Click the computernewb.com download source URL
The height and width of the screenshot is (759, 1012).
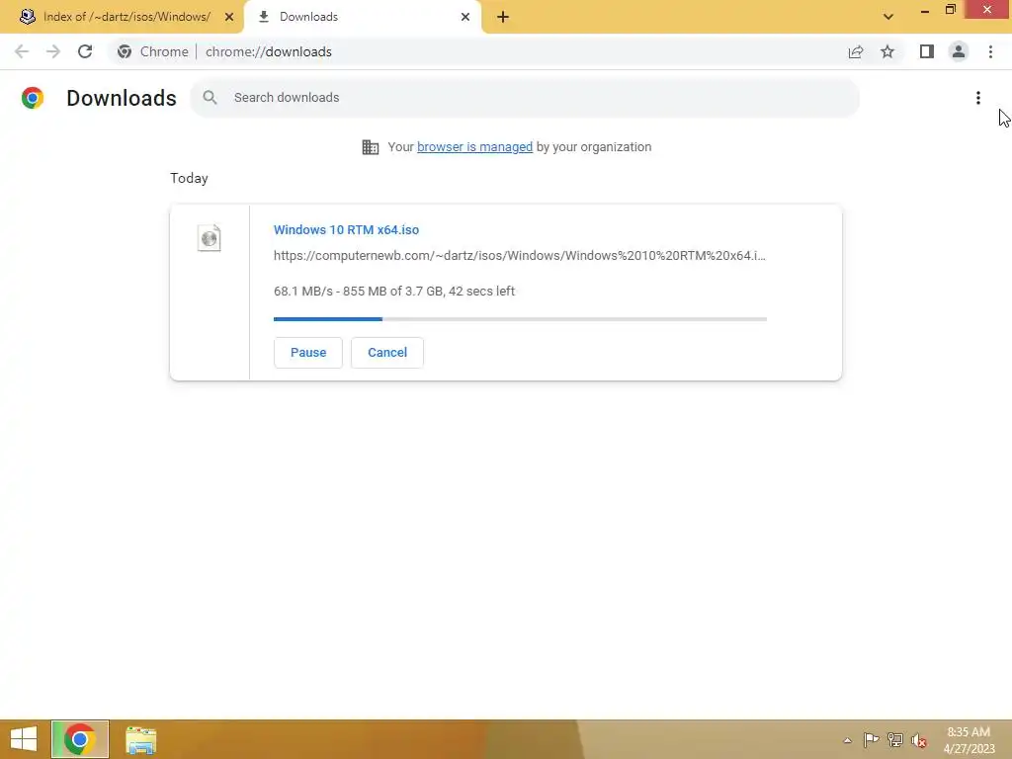[520, 256]
